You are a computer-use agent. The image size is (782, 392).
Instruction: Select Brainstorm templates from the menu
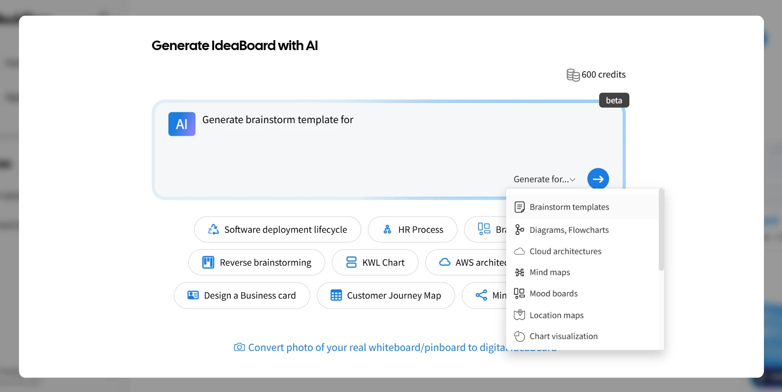pyautogui.click(x=569, y=207)
